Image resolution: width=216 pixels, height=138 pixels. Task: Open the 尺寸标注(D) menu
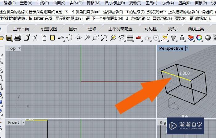115,3
